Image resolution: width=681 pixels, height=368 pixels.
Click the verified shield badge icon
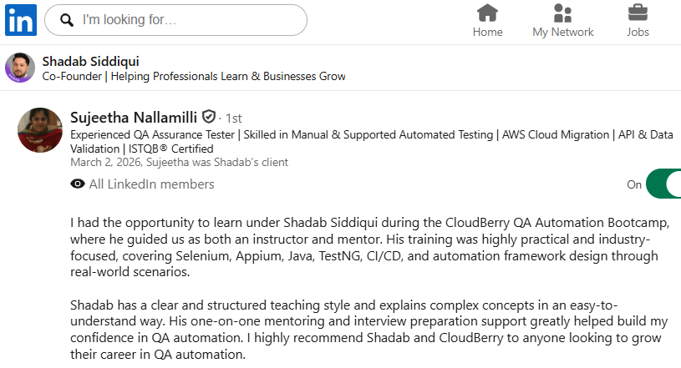tap(209, 117)
